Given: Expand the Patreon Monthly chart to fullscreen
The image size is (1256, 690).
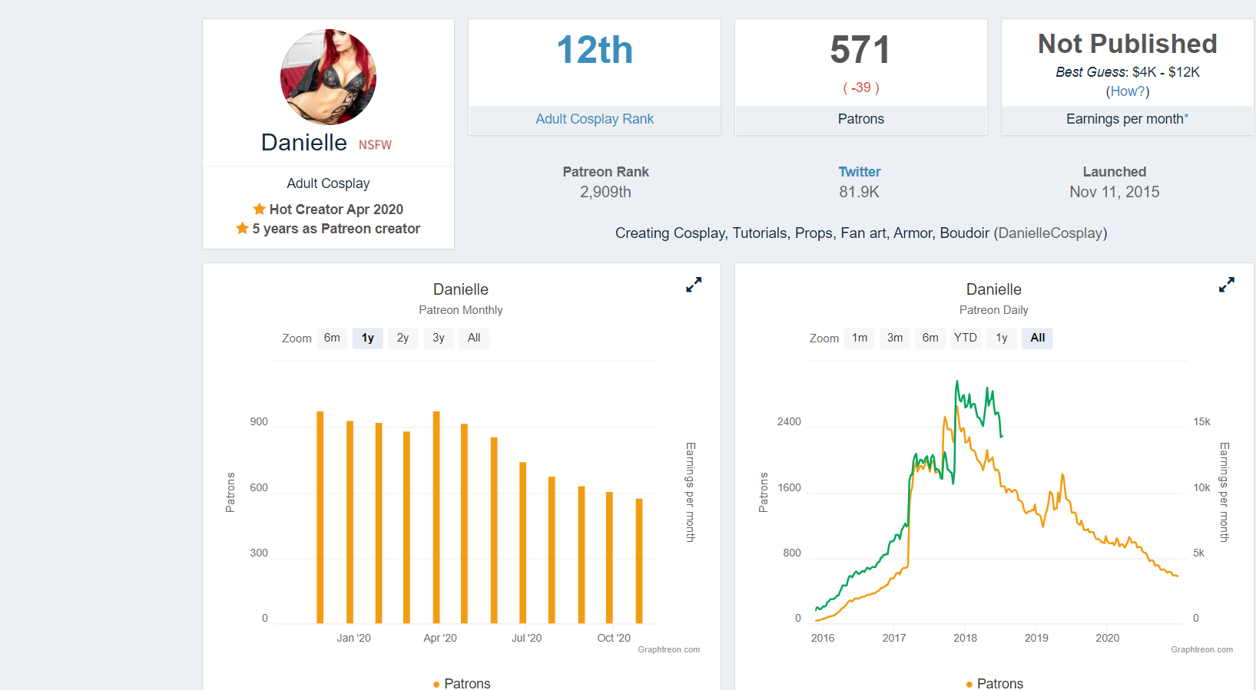Looking at the screenshot, I should click(x=694, y=285).
